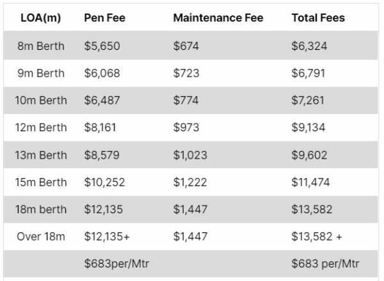Select the 8m Berth row label
The image size is (384, 281).
click(x=41, y=46)
